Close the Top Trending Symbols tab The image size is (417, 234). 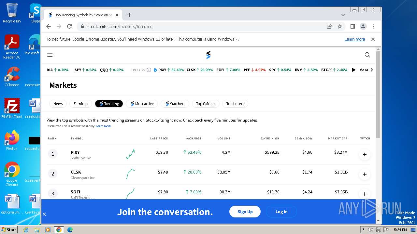point(117,15)
